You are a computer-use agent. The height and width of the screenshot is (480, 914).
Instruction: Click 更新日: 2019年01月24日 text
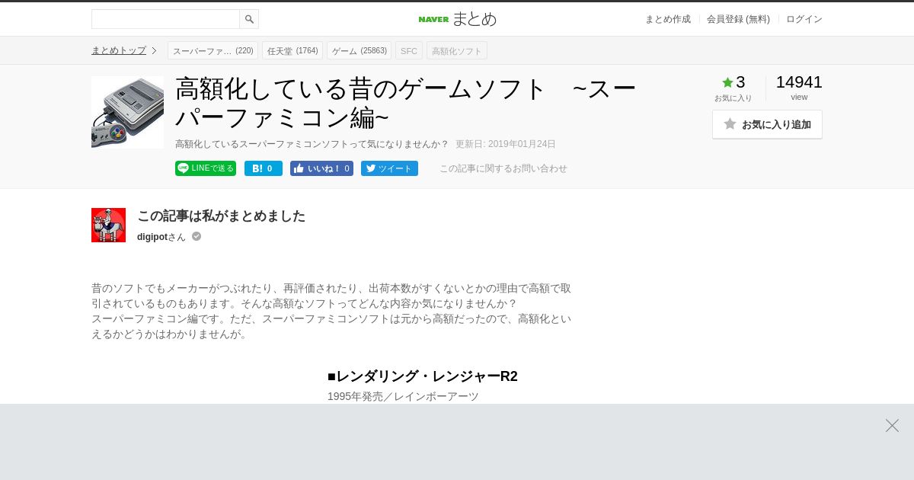tap(506, 144)
